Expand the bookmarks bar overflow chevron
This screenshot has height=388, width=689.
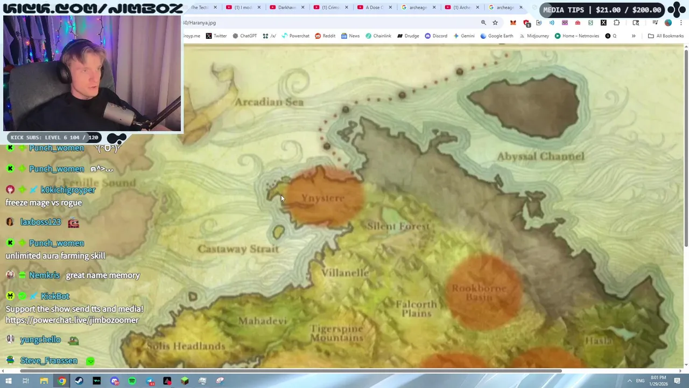click(x=634, y=36)
